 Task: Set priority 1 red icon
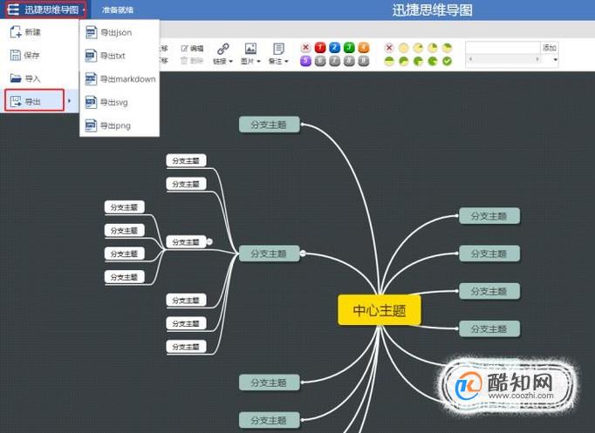(x=320, y=48)
